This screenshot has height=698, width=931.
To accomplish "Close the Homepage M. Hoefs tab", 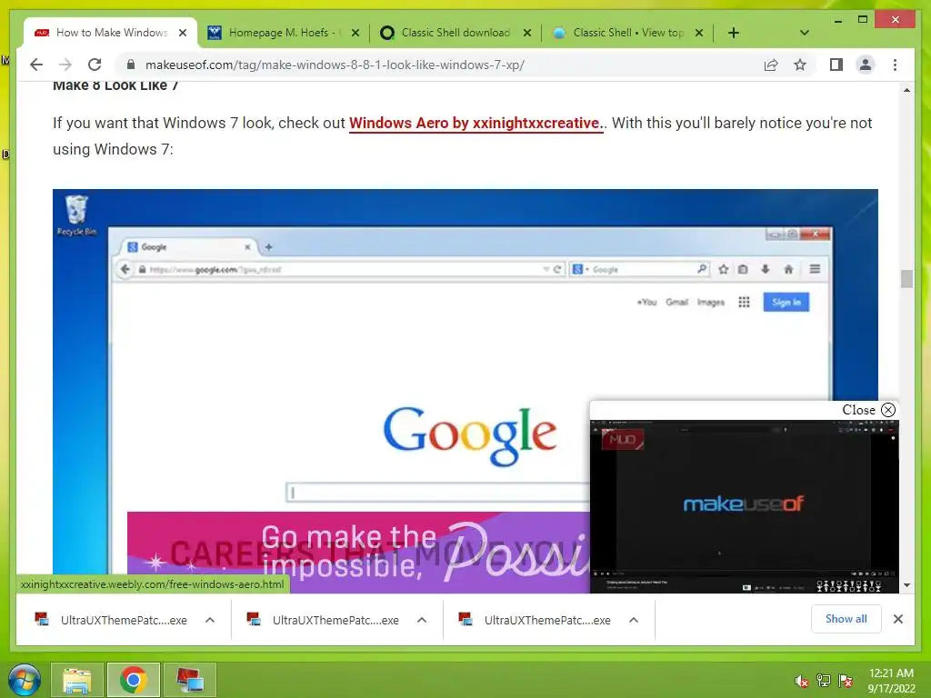I will point(355,33).
